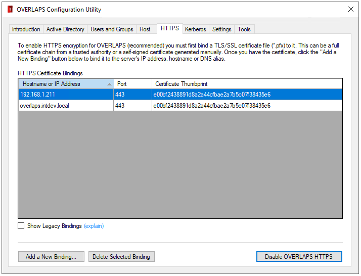Close the OVERLAPS Configuration Utility window
Screen dimensions: 361x276
(x=351, y=9)
